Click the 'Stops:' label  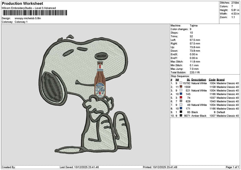click(x=174, y=33)
